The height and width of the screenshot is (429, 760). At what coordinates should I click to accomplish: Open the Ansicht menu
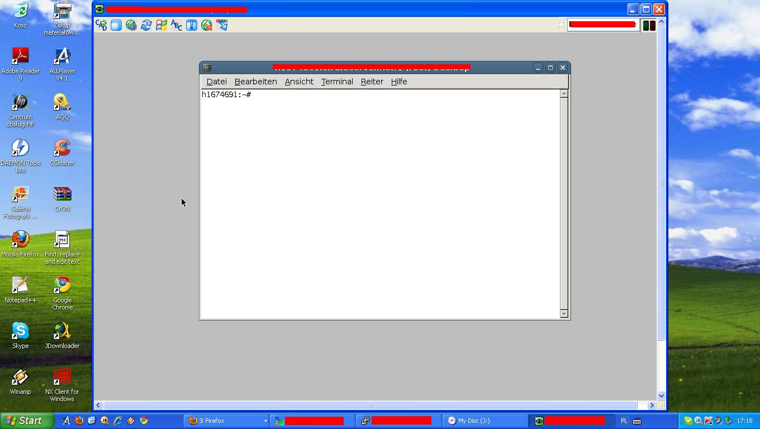(299, 82)
